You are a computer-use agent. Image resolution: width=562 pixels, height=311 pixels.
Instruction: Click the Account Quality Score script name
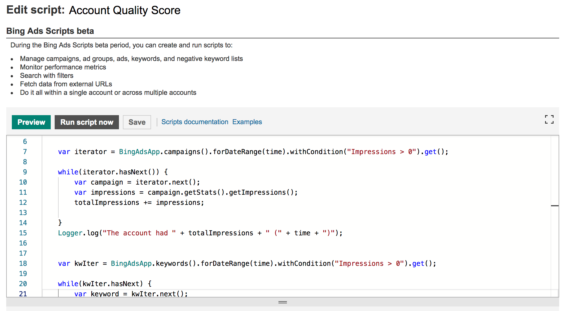click(125, 10)
